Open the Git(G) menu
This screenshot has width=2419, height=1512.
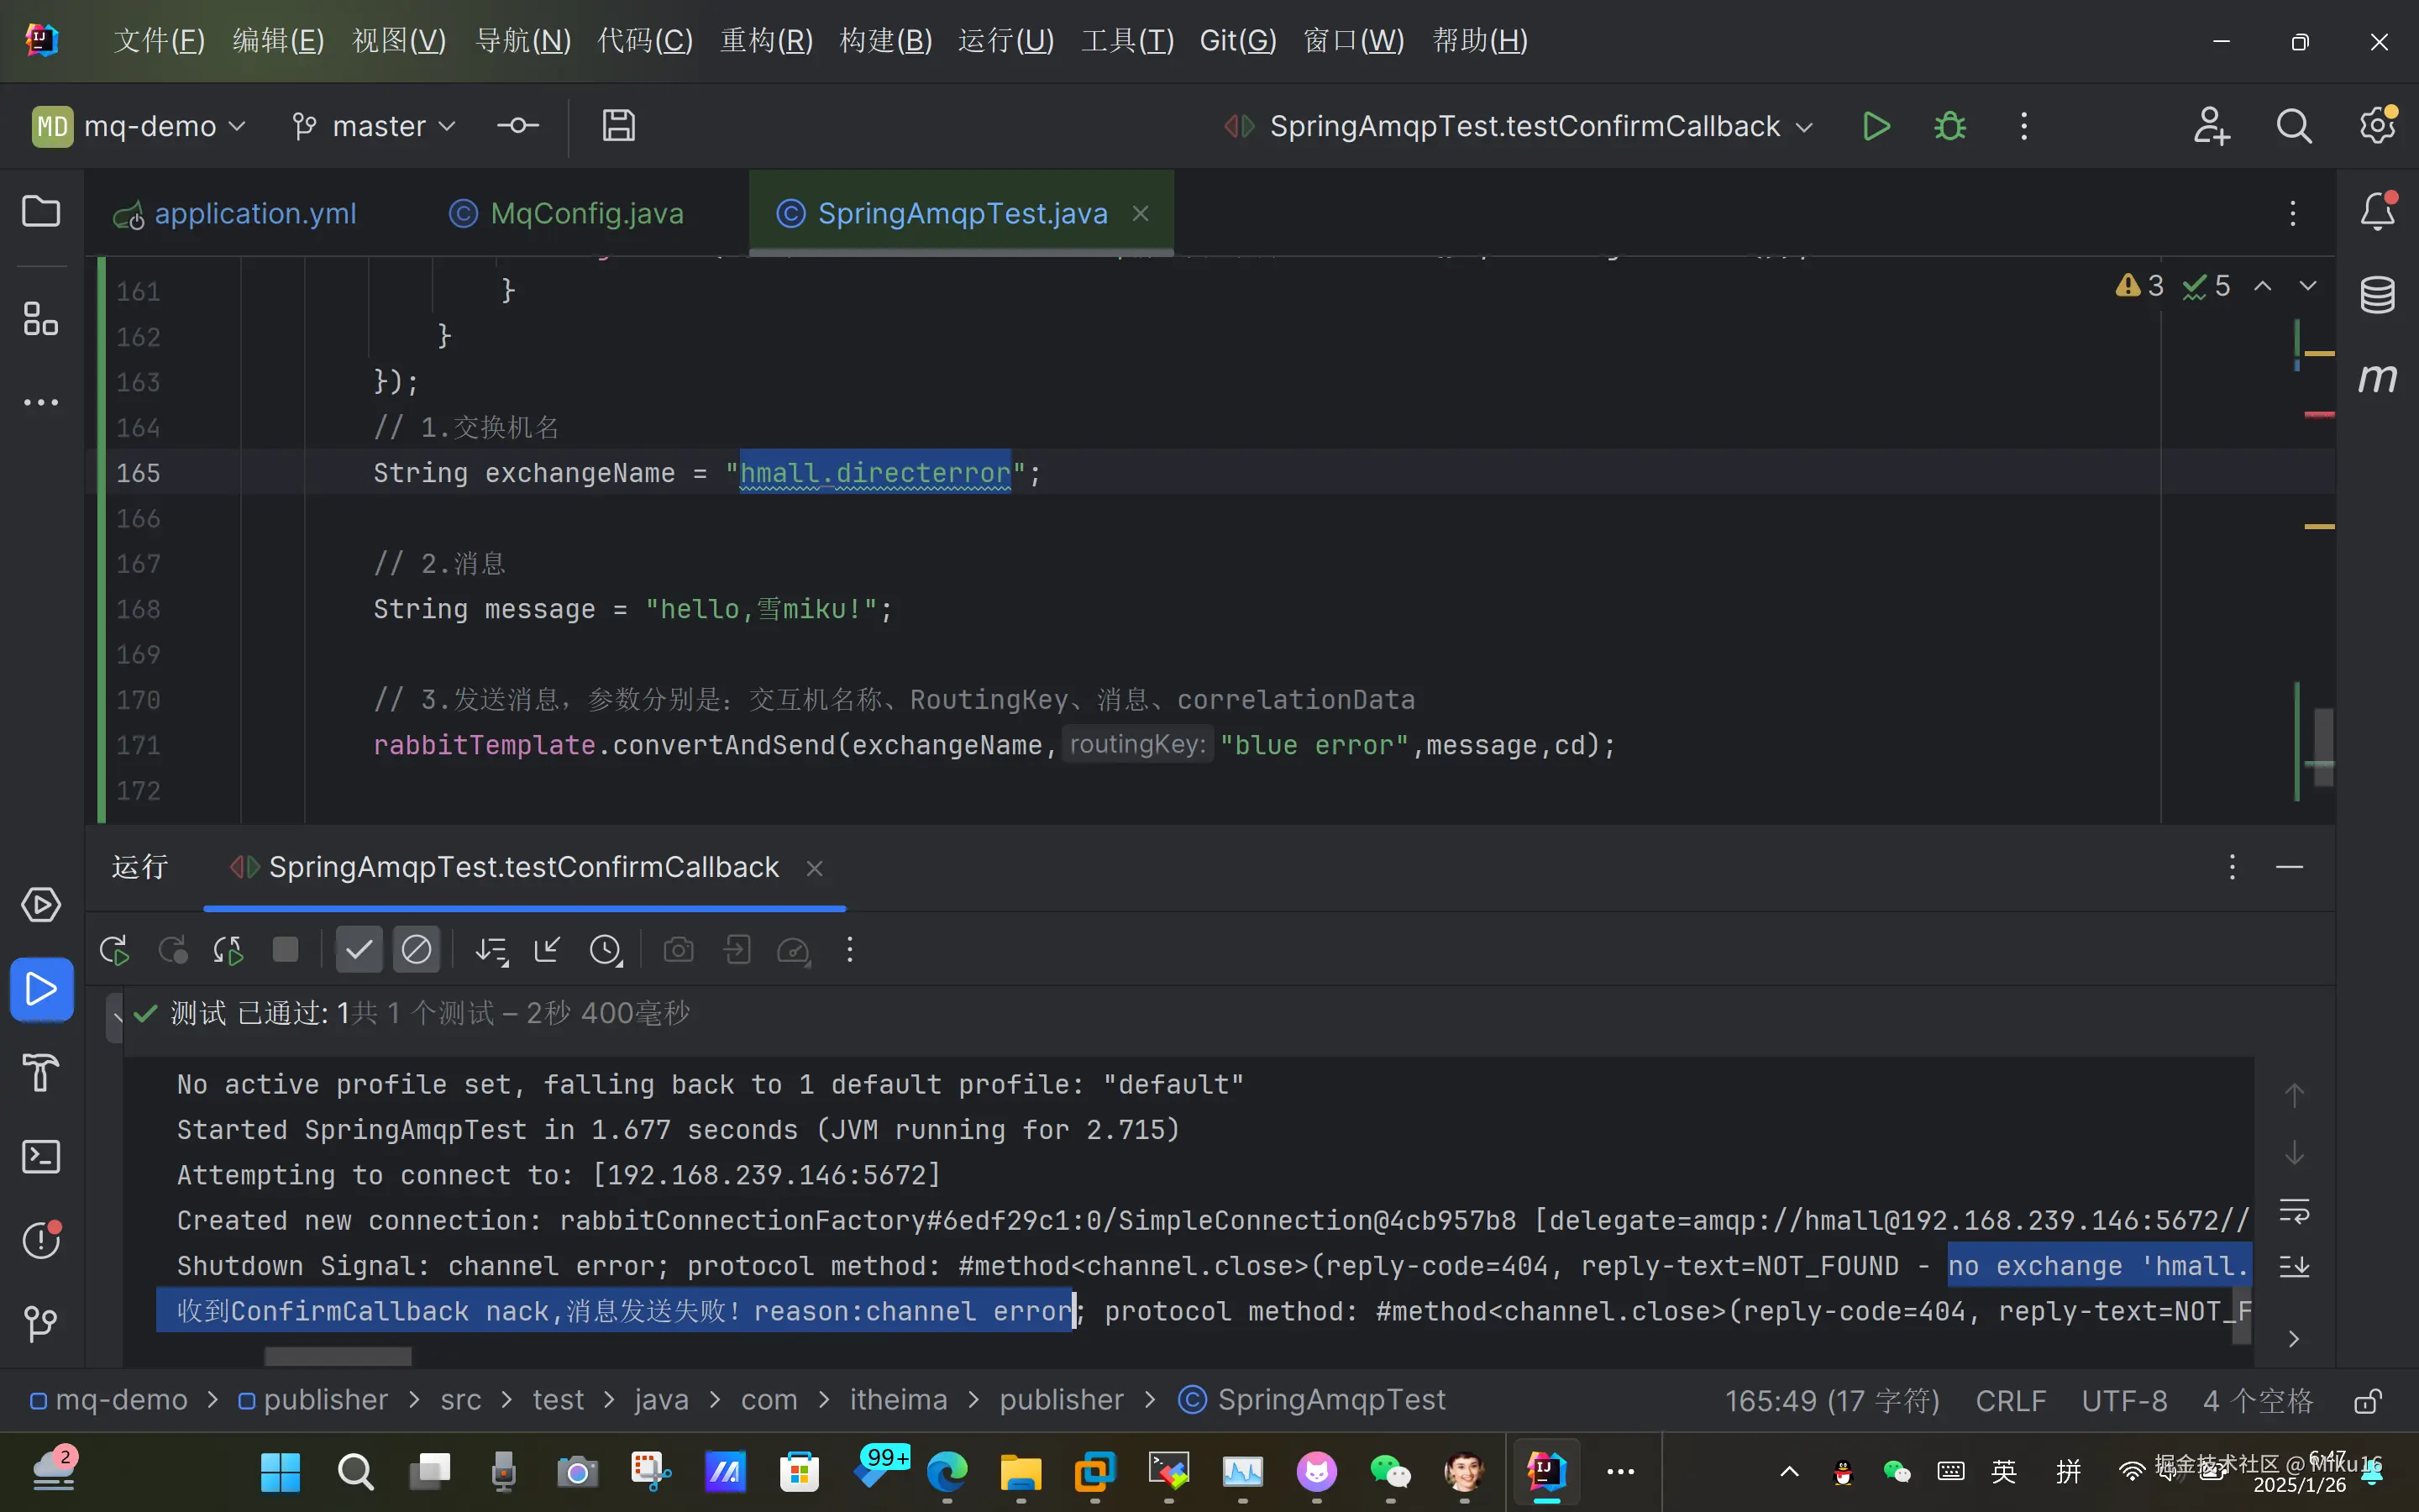(x=1237, y=40)
